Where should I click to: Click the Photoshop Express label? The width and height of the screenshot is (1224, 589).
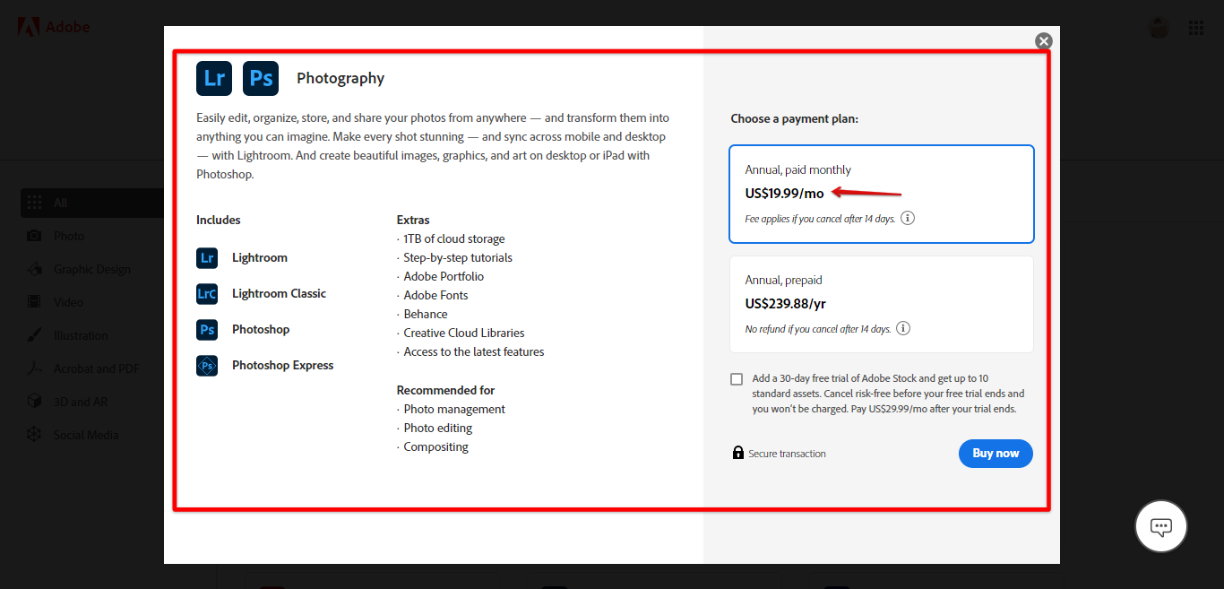(282, 366)
